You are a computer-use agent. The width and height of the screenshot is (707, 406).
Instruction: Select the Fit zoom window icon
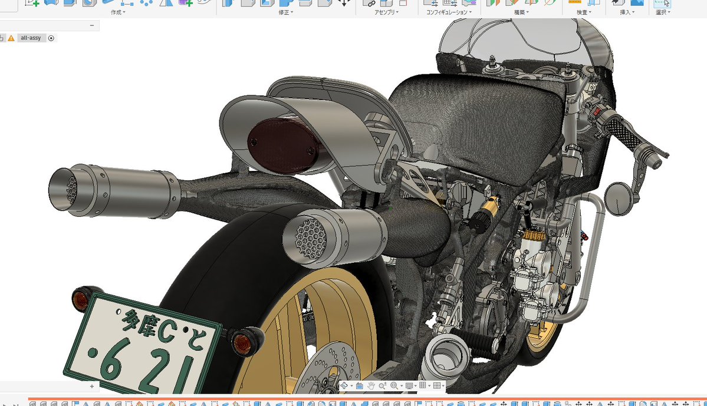coord(394,386)
